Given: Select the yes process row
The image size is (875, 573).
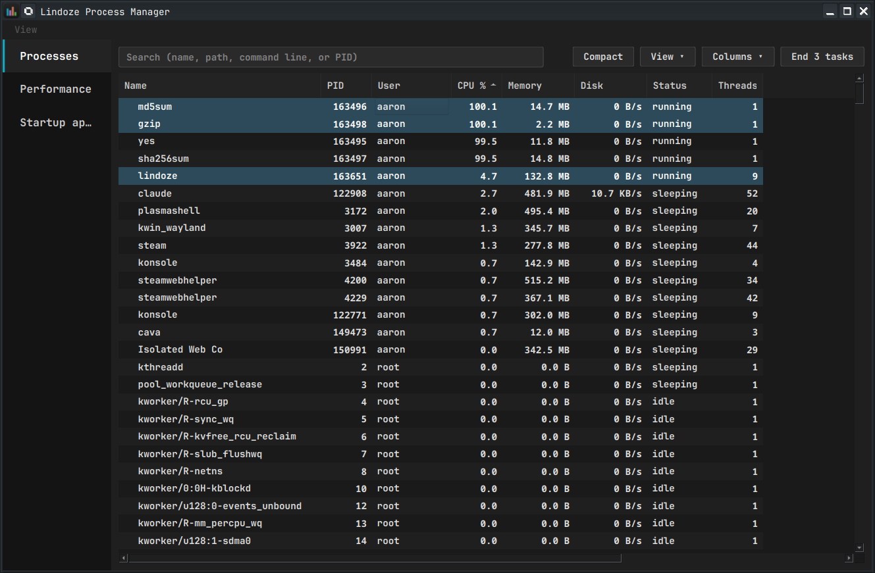Looking at the screenshot, I should point(440,141).
